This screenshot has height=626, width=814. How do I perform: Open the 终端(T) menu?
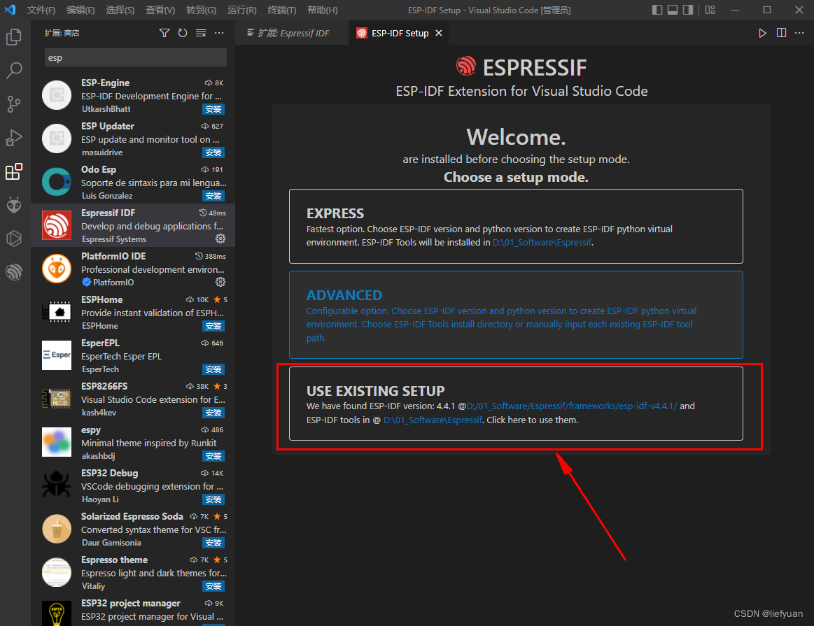pyautogui.click(x=282, y=10)
